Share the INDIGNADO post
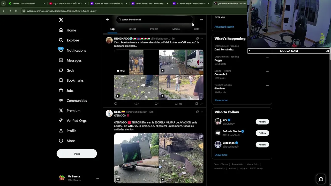The image size is (331, 186). coord(202,104)
